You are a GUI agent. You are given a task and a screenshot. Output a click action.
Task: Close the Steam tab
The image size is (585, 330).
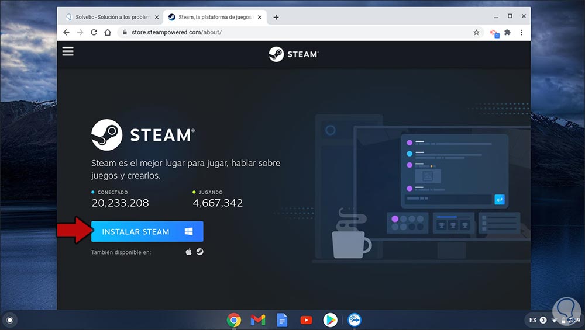[260, 17]
